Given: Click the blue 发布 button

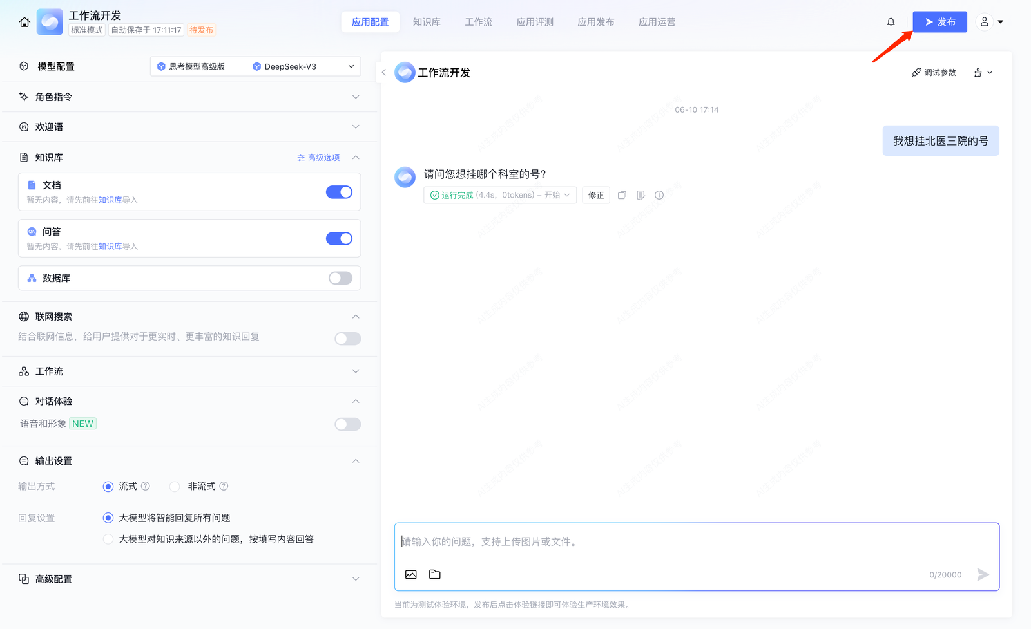Looking at the screenshot, I should tap(939, 22).
